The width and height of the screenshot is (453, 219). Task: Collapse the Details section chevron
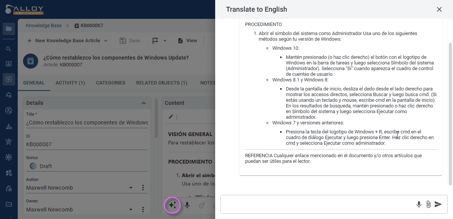(143, 103)
